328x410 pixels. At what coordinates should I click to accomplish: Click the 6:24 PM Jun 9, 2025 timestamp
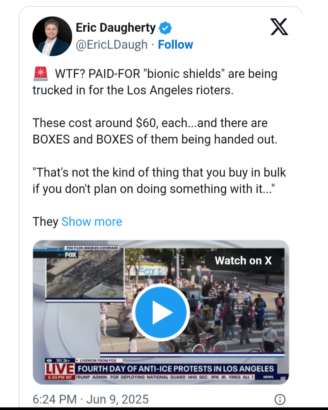[x=91, y=399]
